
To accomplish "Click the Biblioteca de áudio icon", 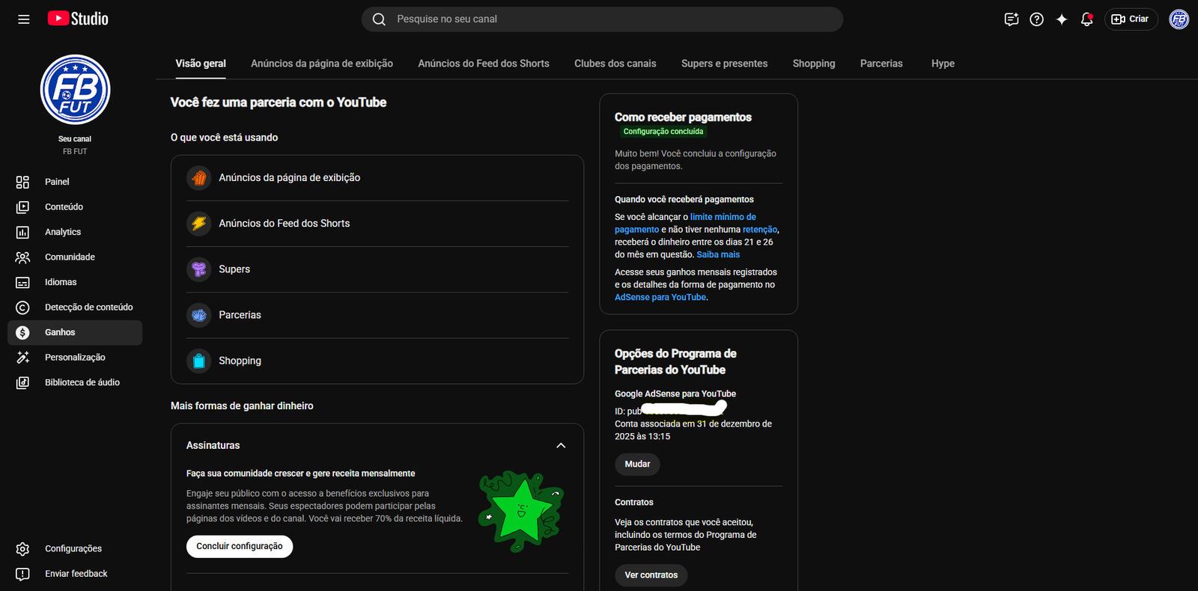I will coord(22,382).
